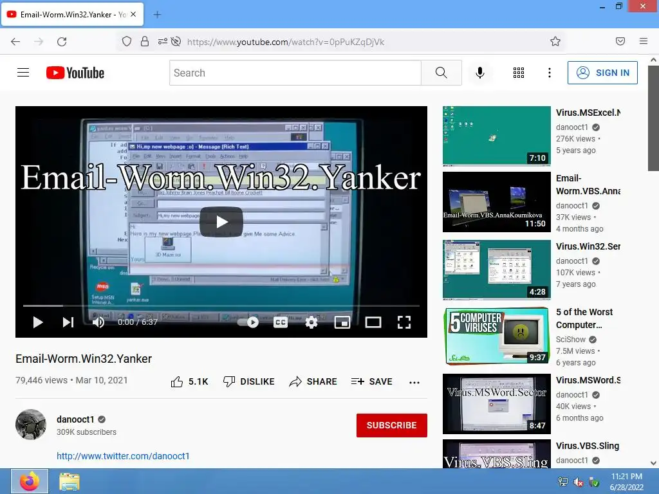Open the YouTube apps grid
This screenshot has width=659, height=494.
[519, 73]
